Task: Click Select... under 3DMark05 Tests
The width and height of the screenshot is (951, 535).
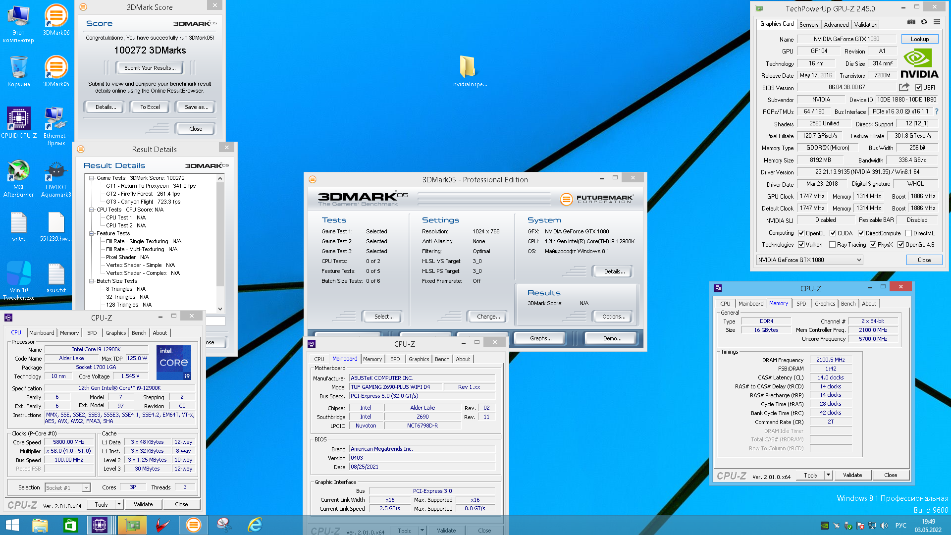Action: (383, 317)
